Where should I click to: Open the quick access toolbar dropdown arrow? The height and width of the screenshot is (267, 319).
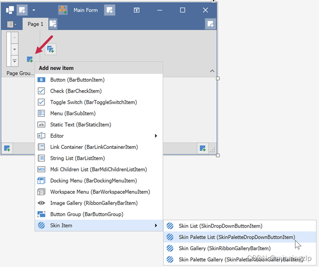point(34,10)
